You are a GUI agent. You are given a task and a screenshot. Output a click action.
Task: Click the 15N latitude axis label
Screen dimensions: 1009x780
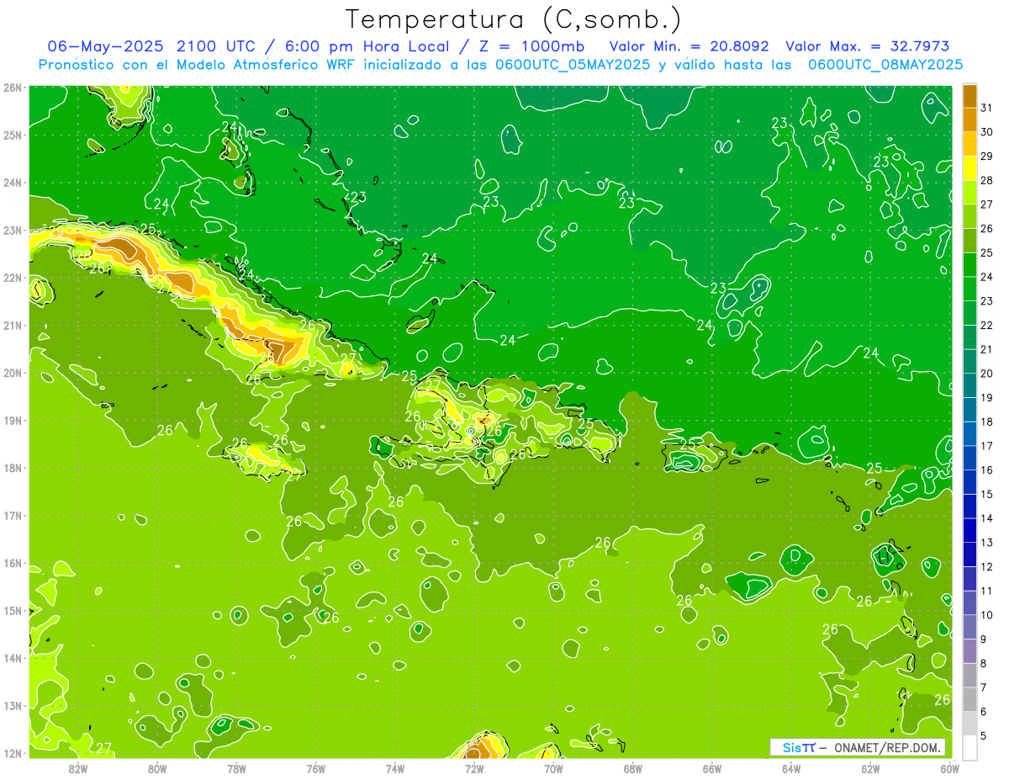[13, 610]
